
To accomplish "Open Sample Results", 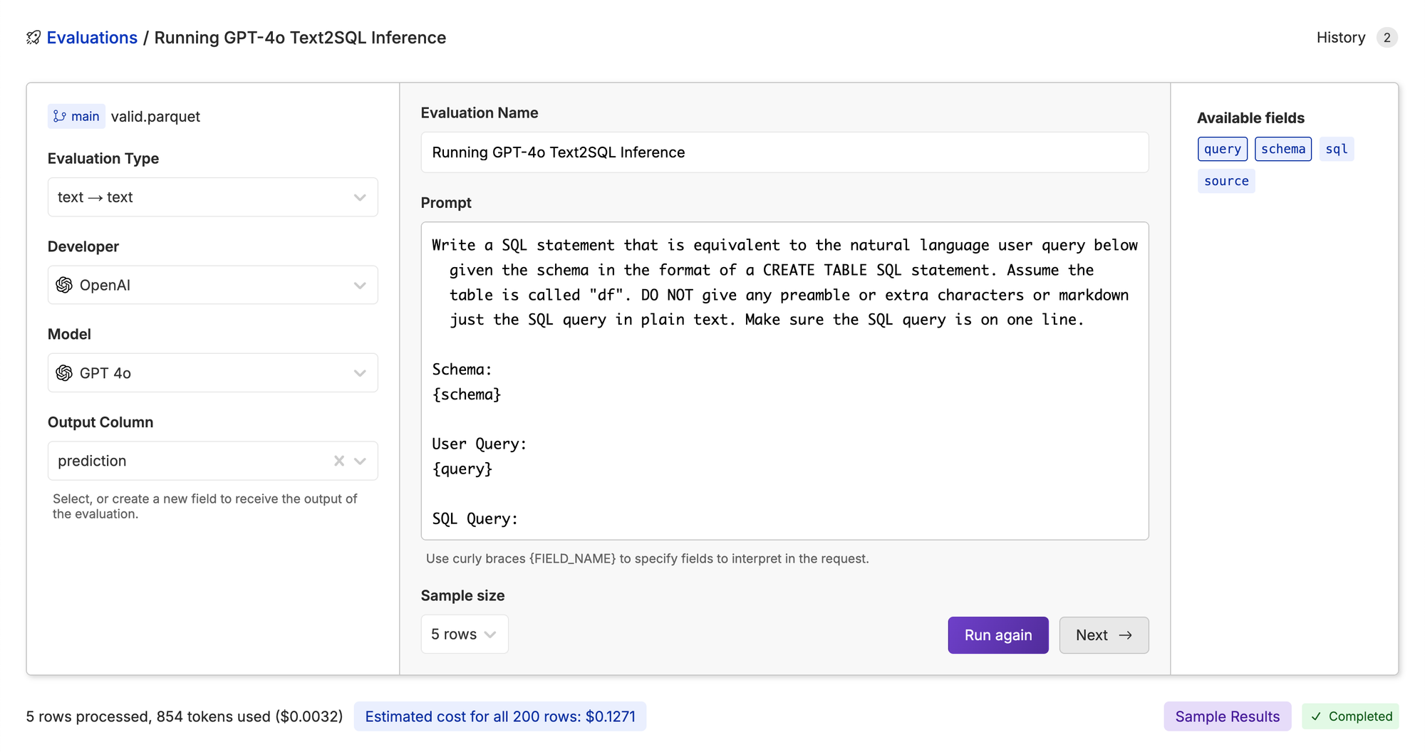I will click(x=1228, y=716).
